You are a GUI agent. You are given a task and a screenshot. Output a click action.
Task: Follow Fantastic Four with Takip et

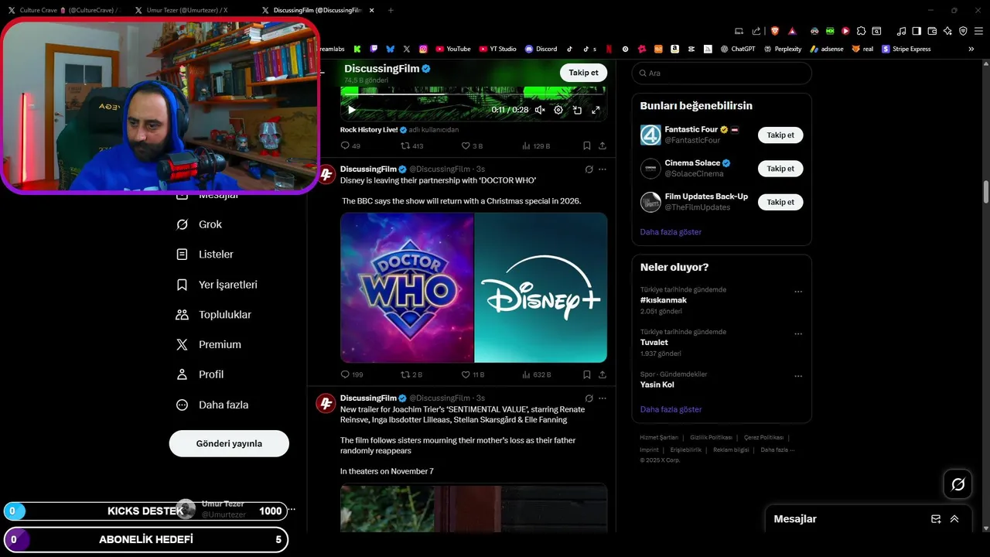pyautogui.click(x=780, y=135)
